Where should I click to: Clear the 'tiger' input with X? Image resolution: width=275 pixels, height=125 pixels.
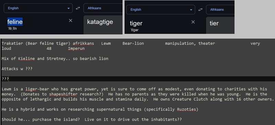pyautogui.click(x=193, y=22)
